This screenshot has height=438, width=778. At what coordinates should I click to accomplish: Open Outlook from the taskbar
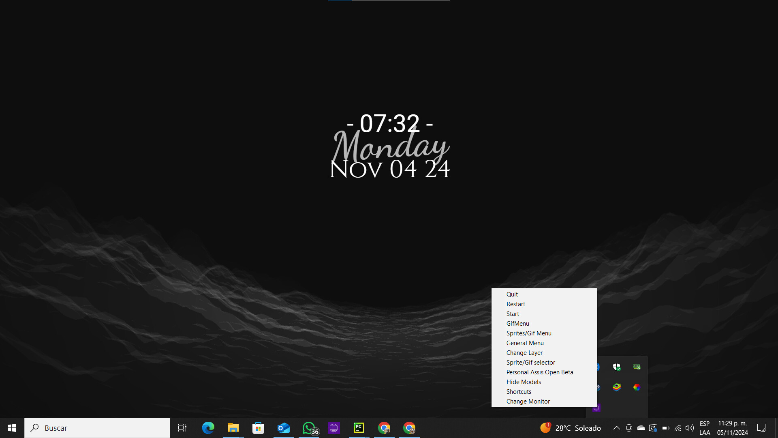point(284,427)
